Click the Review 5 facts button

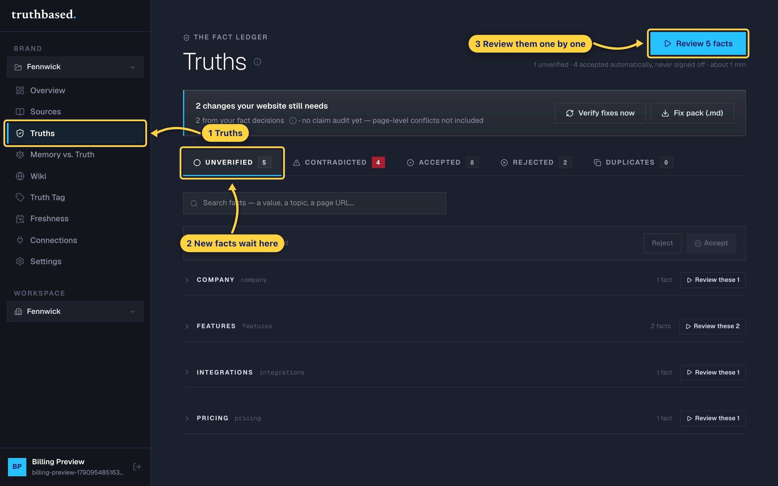click(698, 43)
